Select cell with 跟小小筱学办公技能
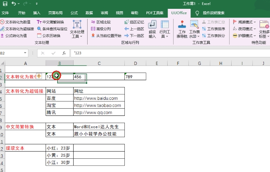 (x=99, y=134)
